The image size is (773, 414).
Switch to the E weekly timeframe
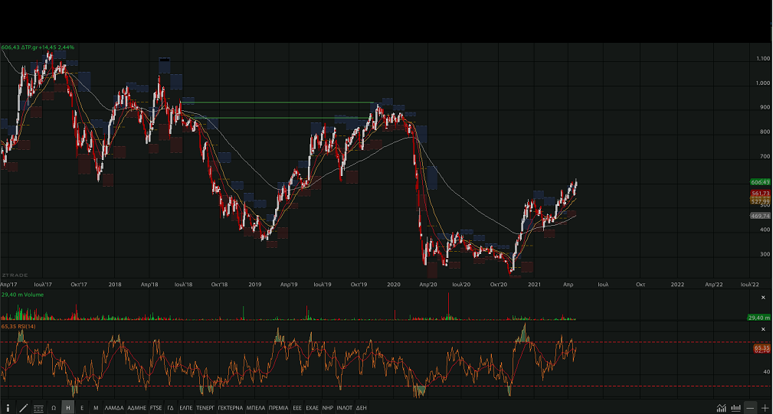point(82,408)
